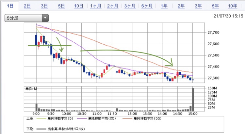Open the 5分足 interval dropdown
This screenshot has width=245, height=134.
pos(26,18)
